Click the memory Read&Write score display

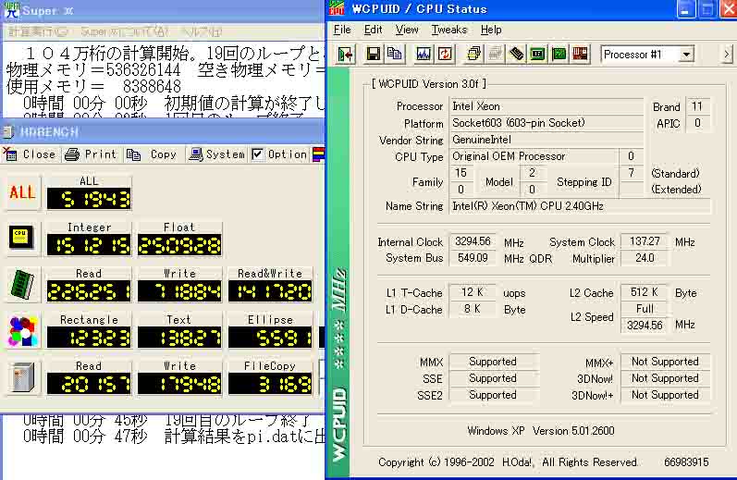click(270, 291)
